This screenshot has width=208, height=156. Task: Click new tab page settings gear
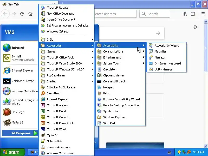[196, 27]
